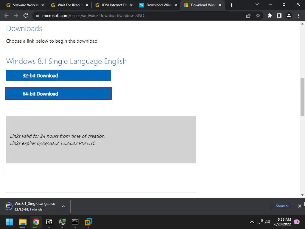
Task: Click the 'Links expire' date text
Action: click(x=53, y=143)
